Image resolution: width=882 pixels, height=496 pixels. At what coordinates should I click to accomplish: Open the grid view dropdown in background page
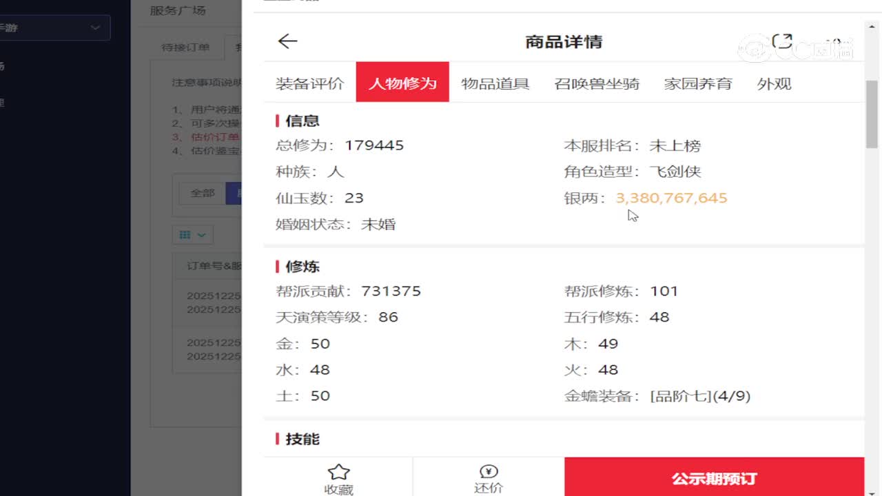[193, 235]
